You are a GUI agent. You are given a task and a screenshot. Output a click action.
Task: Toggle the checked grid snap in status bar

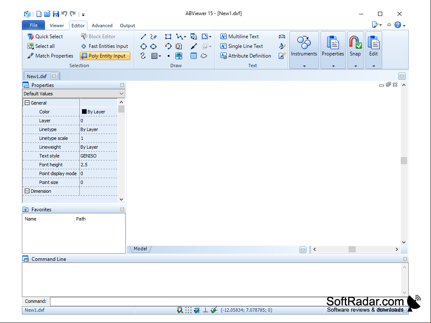pyautogui.click(x=197, y=310)
